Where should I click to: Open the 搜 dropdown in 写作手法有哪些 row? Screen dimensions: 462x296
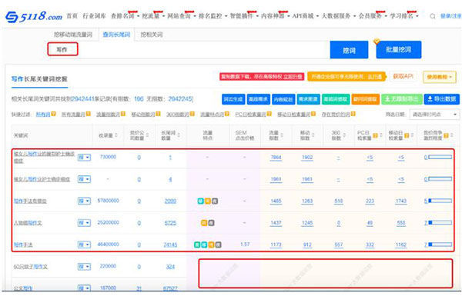coord(84,201)
